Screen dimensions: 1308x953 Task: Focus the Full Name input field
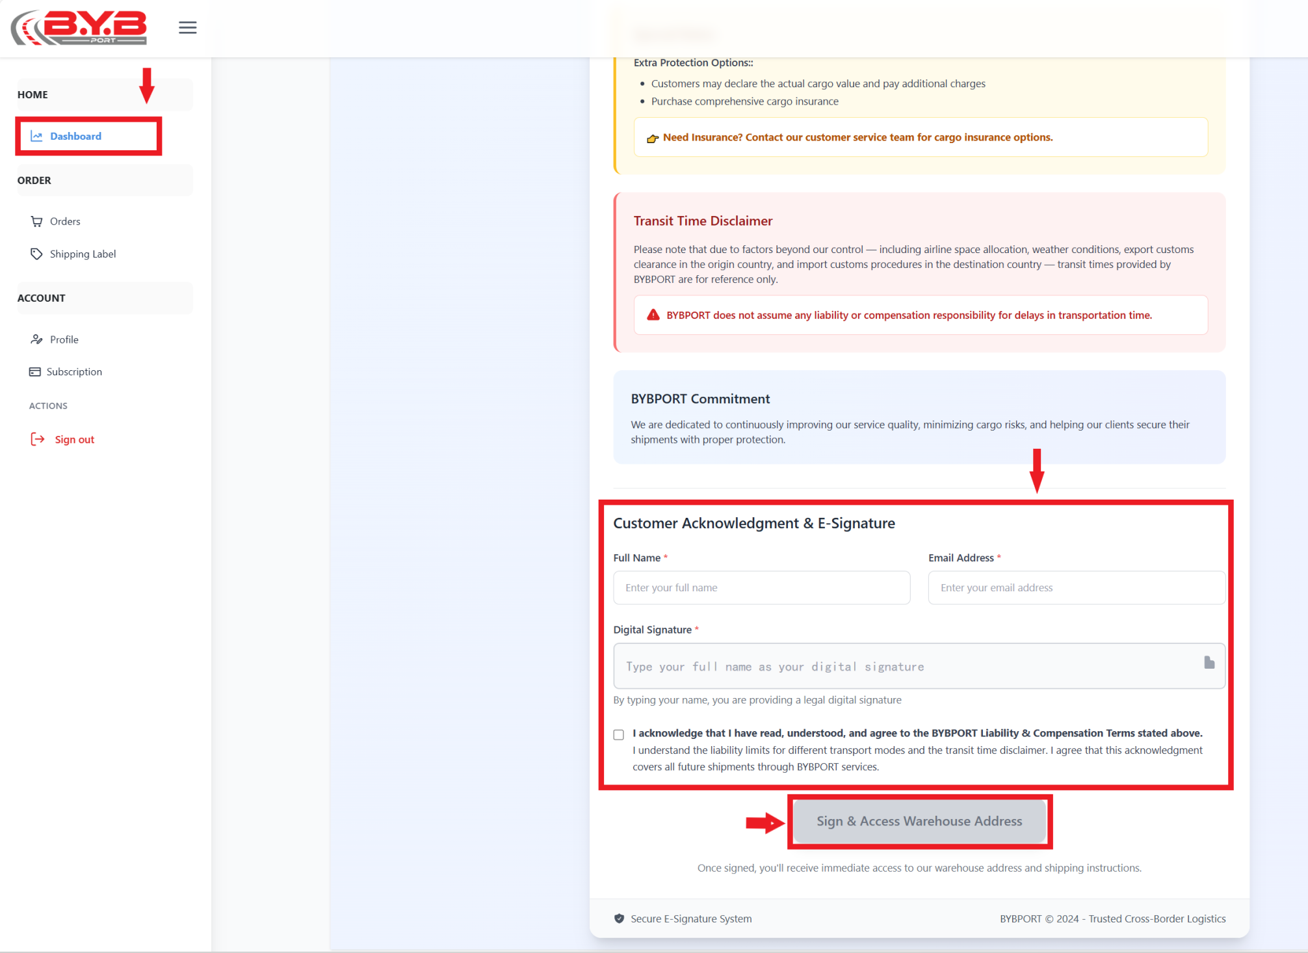[x=761, y=587]
